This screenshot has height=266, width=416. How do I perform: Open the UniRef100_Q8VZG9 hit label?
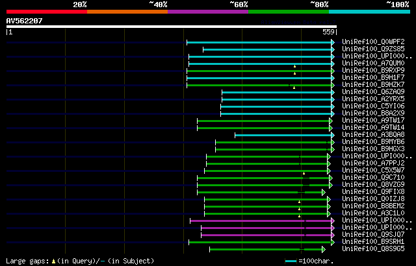click(373, 185)
